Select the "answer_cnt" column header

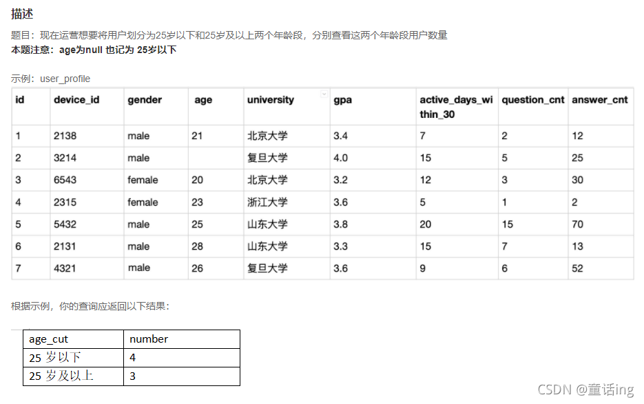click(x=600, y=100)
